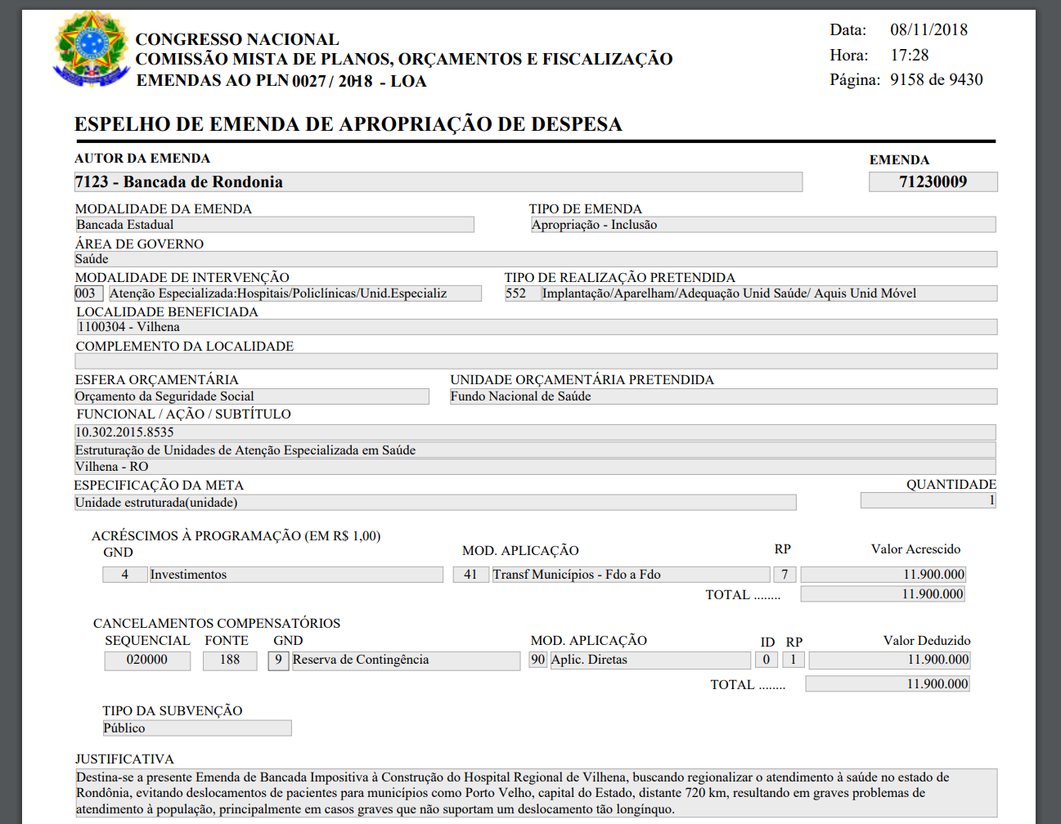The height and width of the screenshot is (824, 1061).
Task: Select the locality field '1100304 - Vilhena'
Action: pyautogui.click(x=535, y=327)
